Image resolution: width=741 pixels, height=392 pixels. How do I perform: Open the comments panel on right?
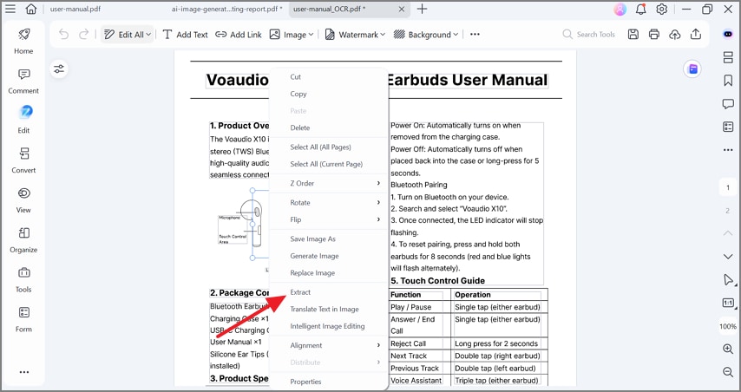point(728,104)
